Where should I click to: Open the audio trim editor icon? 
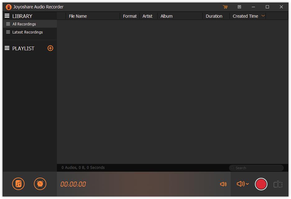click(278, 184)
